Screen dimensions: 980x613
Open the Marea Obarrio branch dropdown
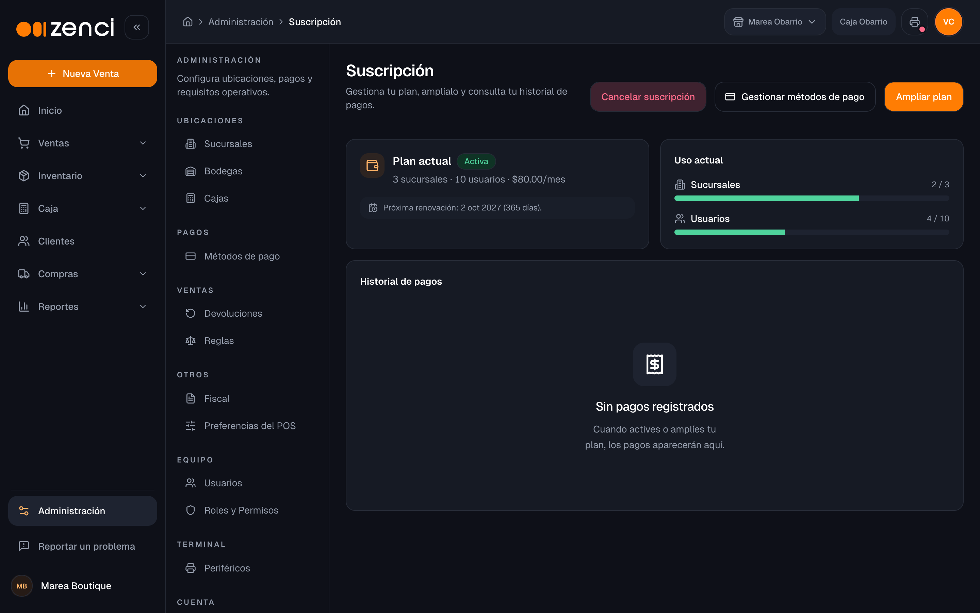(x=775, y=22)
